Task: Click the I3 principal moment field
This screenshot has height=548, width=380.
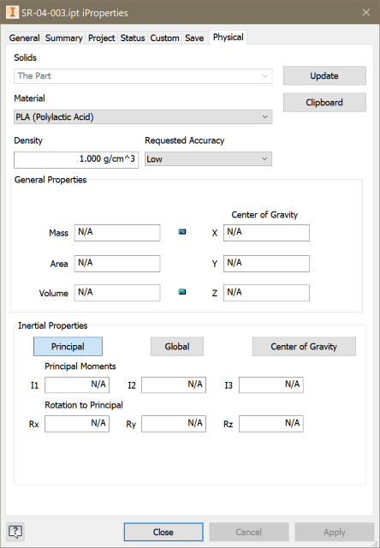Action: [x=271, y=384]
